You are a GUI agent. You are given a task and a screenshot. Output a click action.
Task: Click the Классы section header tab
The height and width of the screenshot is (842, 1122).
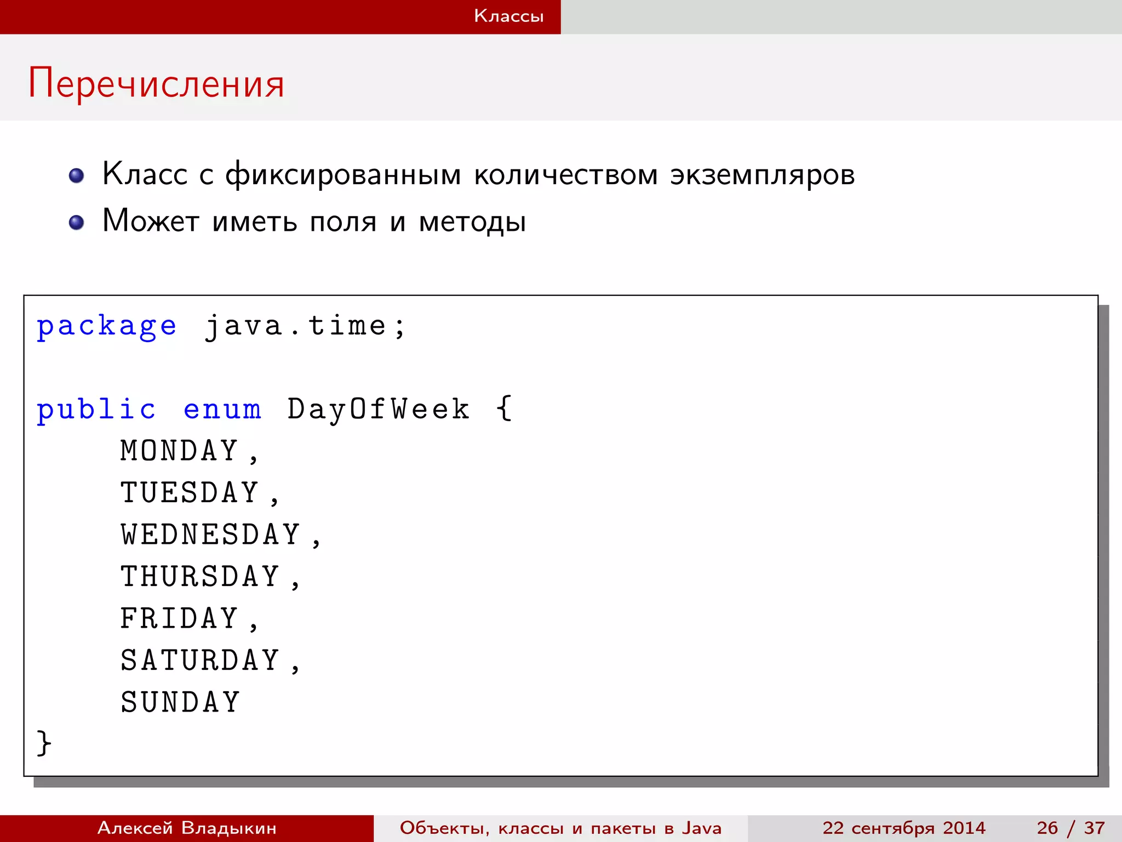click(508, 16)
